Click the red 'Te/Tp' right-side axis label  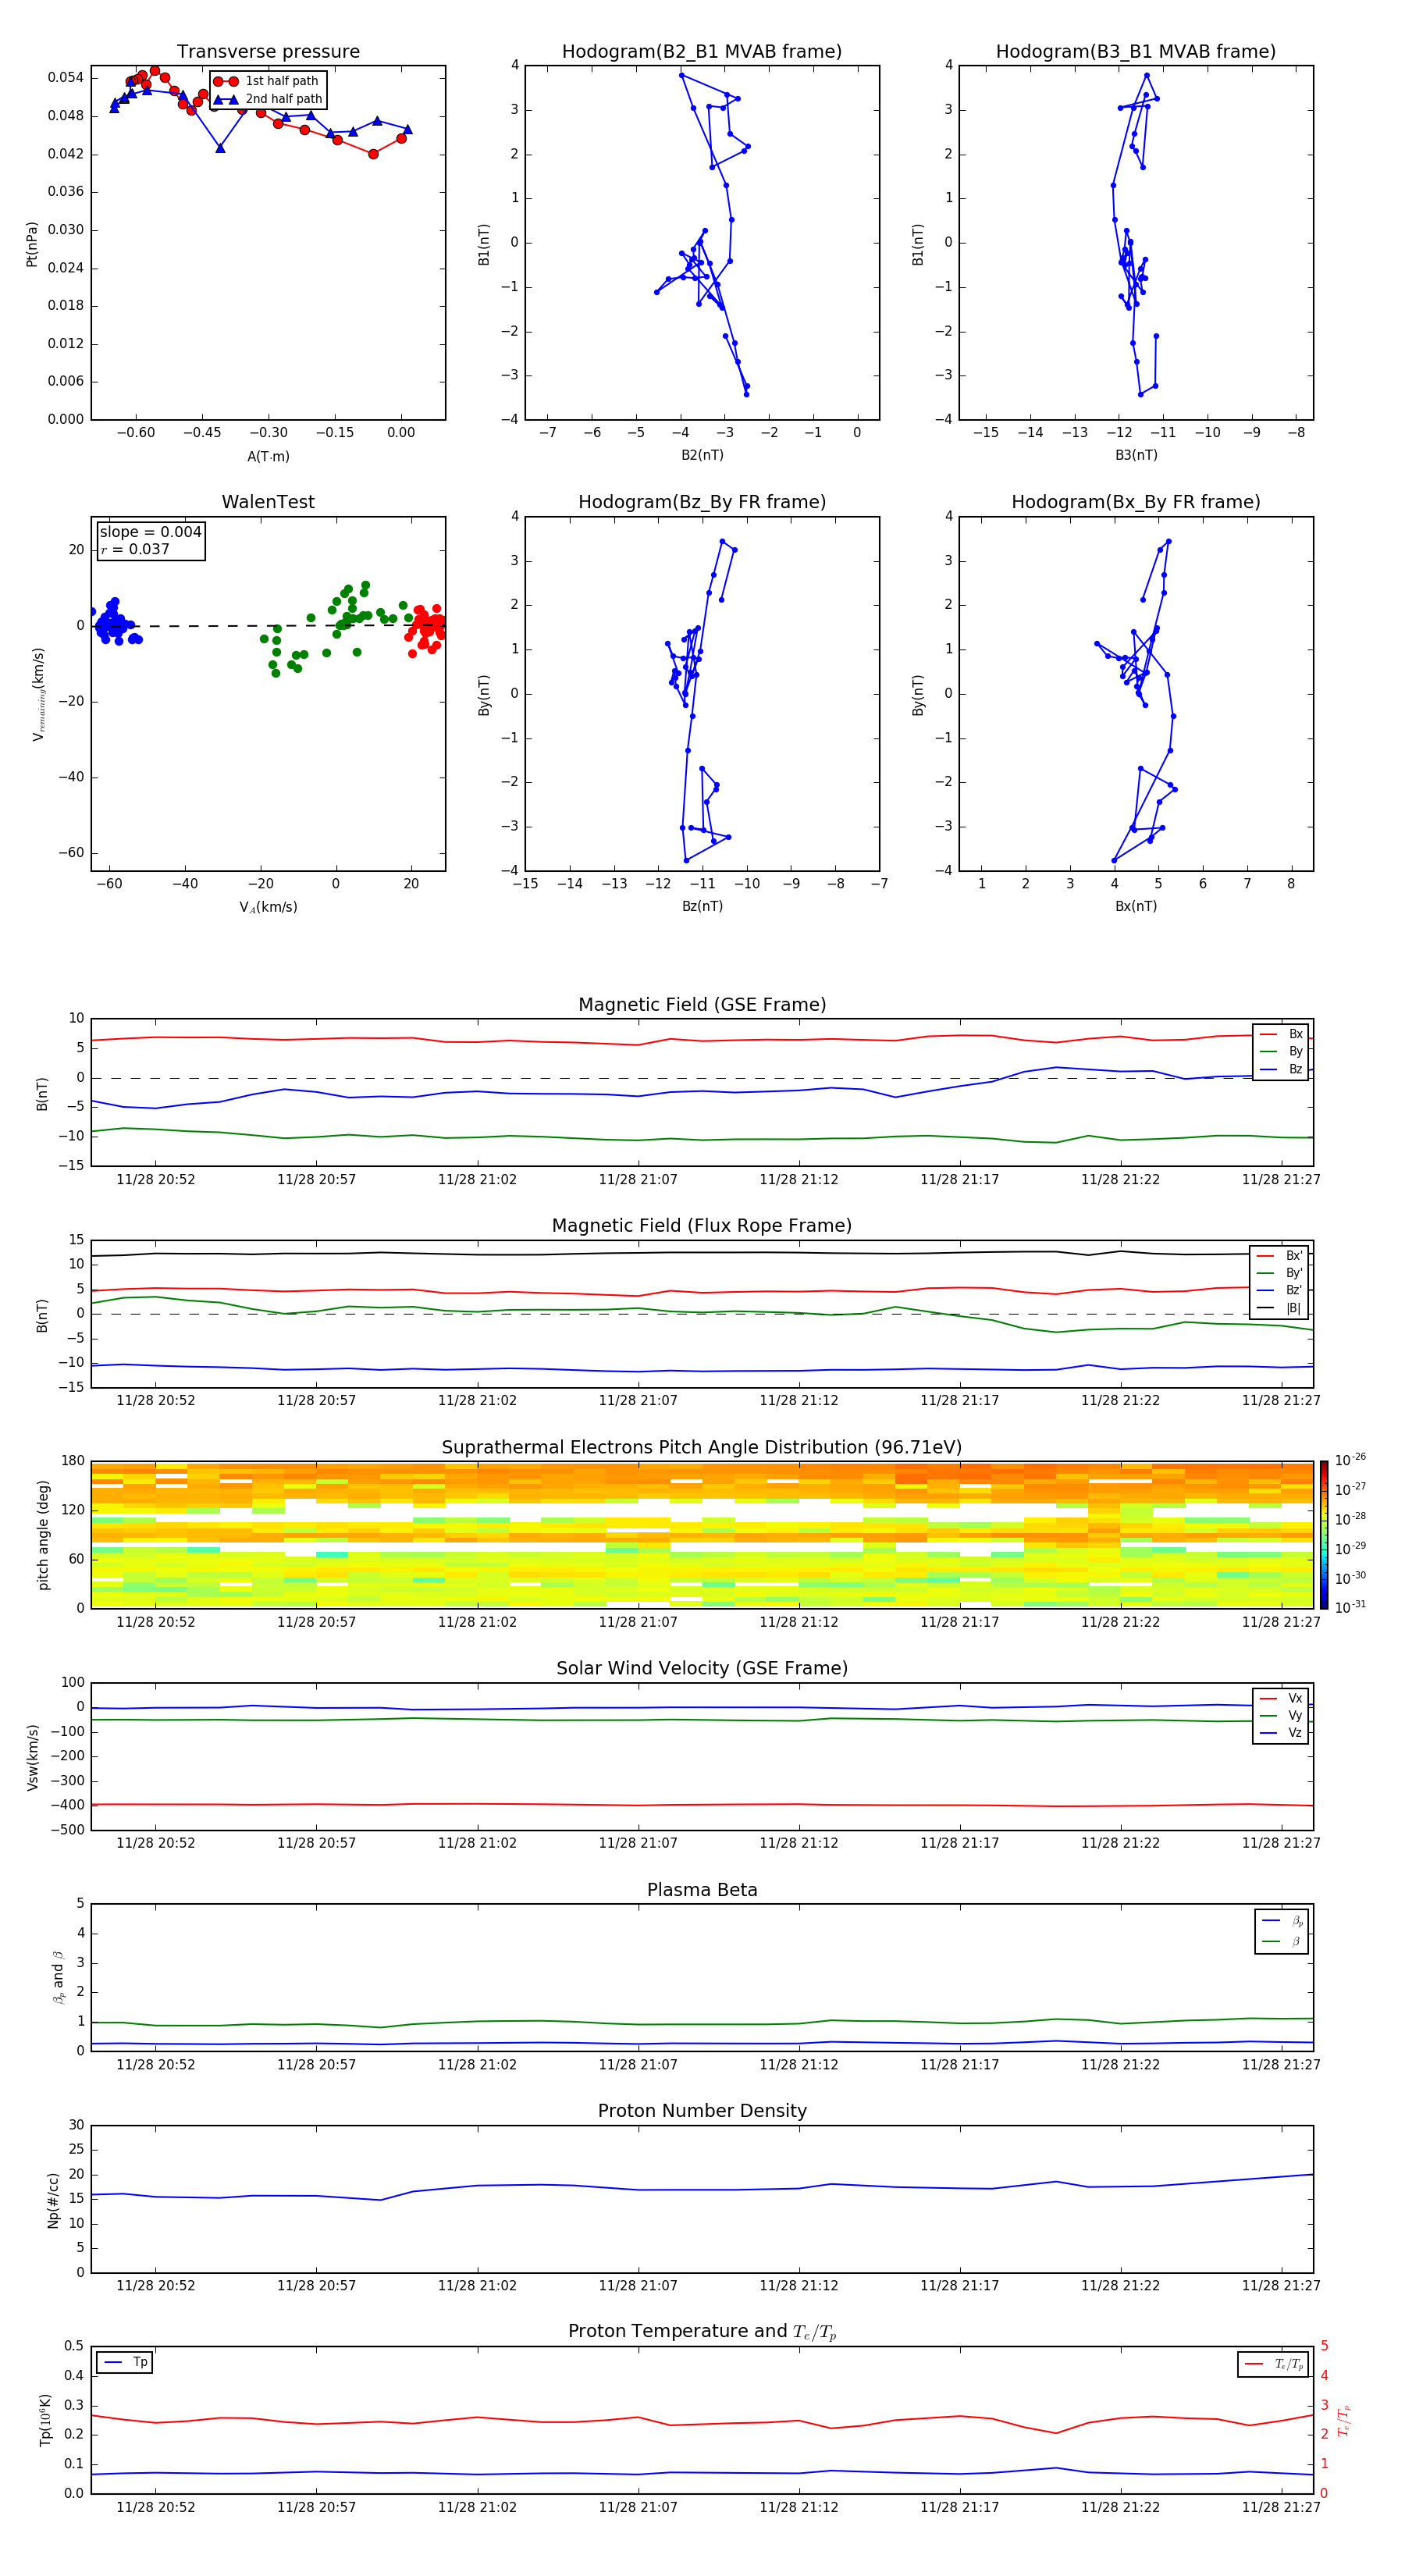pos(1344,2420)
